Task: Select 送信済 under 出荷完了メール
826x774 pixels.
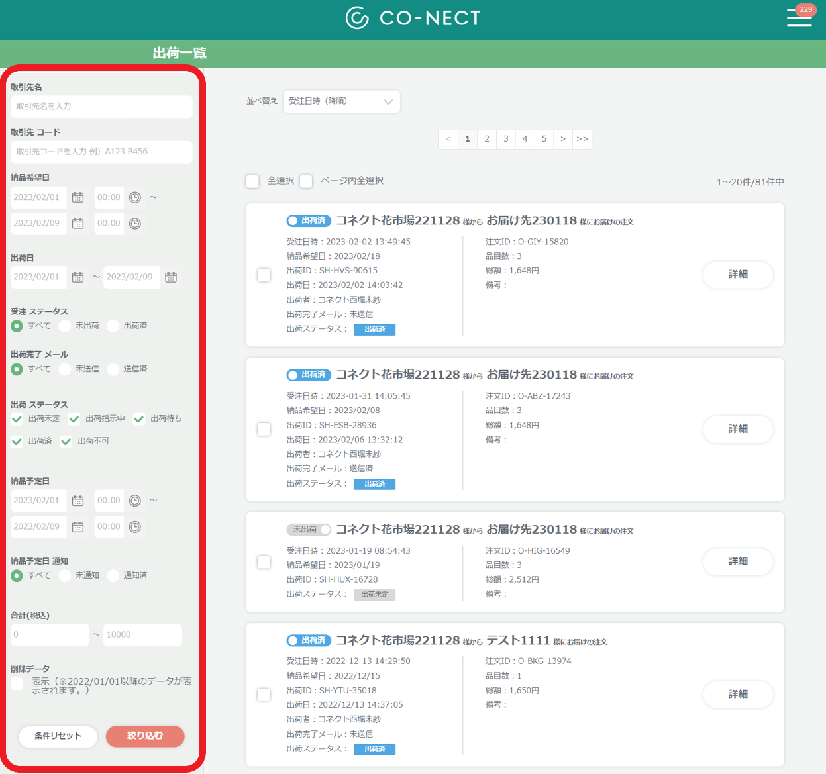Action: (113, 369)
